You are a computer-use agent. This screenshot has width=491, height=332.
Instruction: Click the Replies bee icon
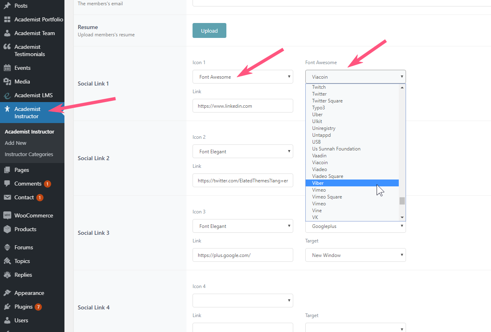[x=7, y=275]
